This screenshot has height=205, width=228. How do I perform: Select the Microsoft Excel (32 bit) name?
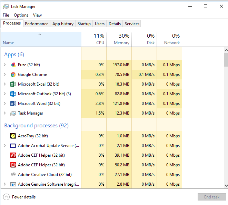point(39,84)
